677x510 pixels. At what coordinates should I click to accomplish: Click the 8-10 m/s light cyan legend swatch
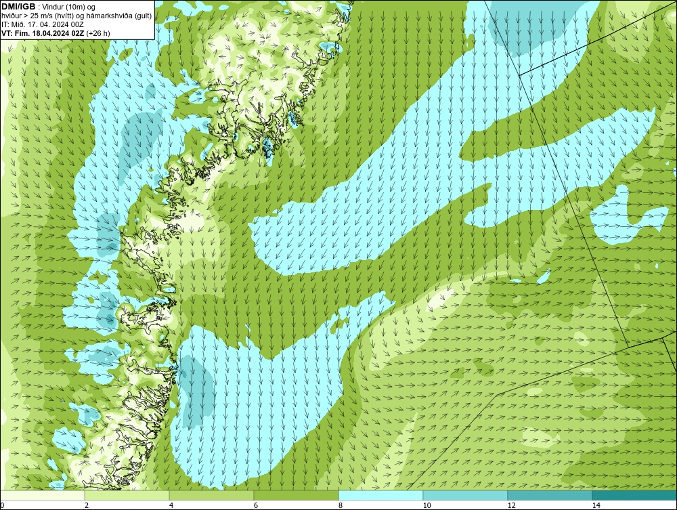point(380,495)
